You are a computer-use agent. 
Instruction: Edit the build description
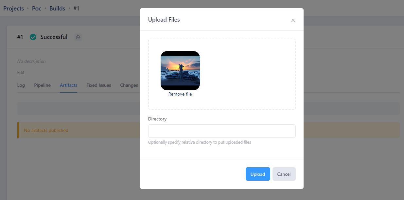coord(21,73)
